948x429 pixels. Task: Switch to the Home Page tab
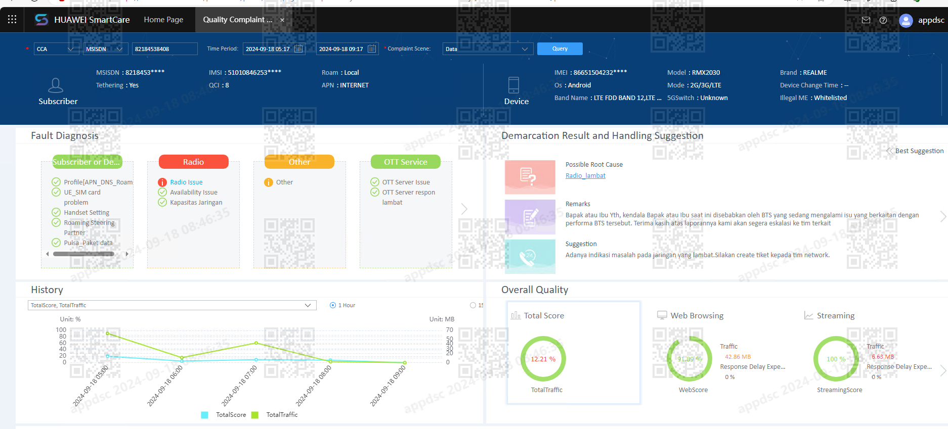click(163, 20)
